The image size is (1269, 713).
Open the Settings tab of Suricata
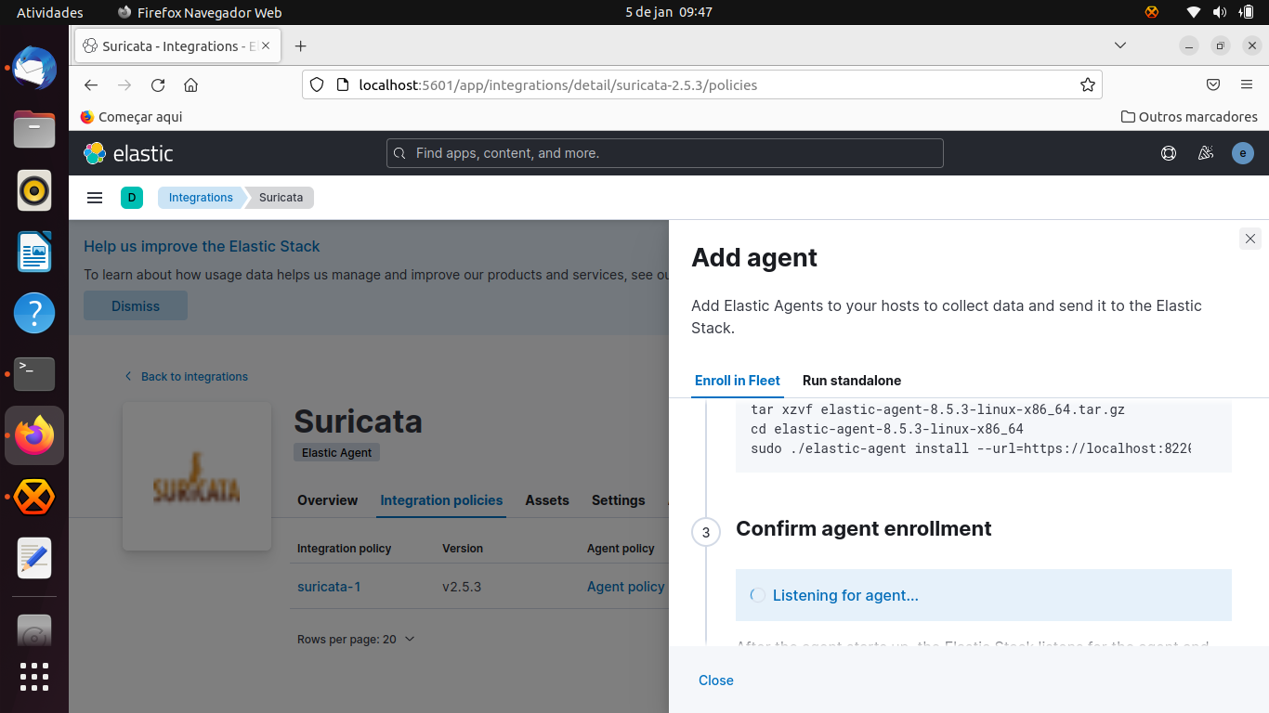pos(619,500)
